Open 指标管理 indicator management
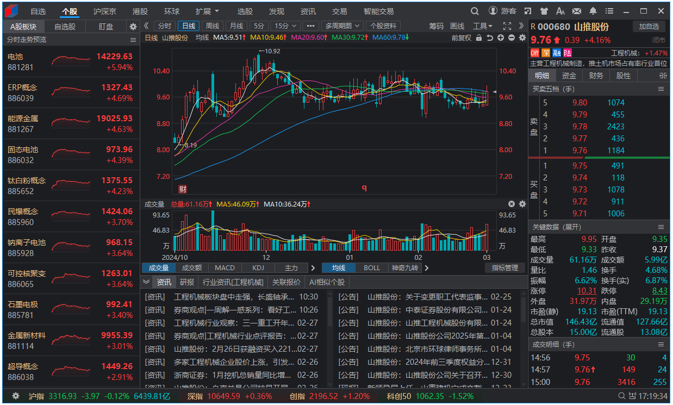Viewport: 673px width, 405px height. click(504, 267)
